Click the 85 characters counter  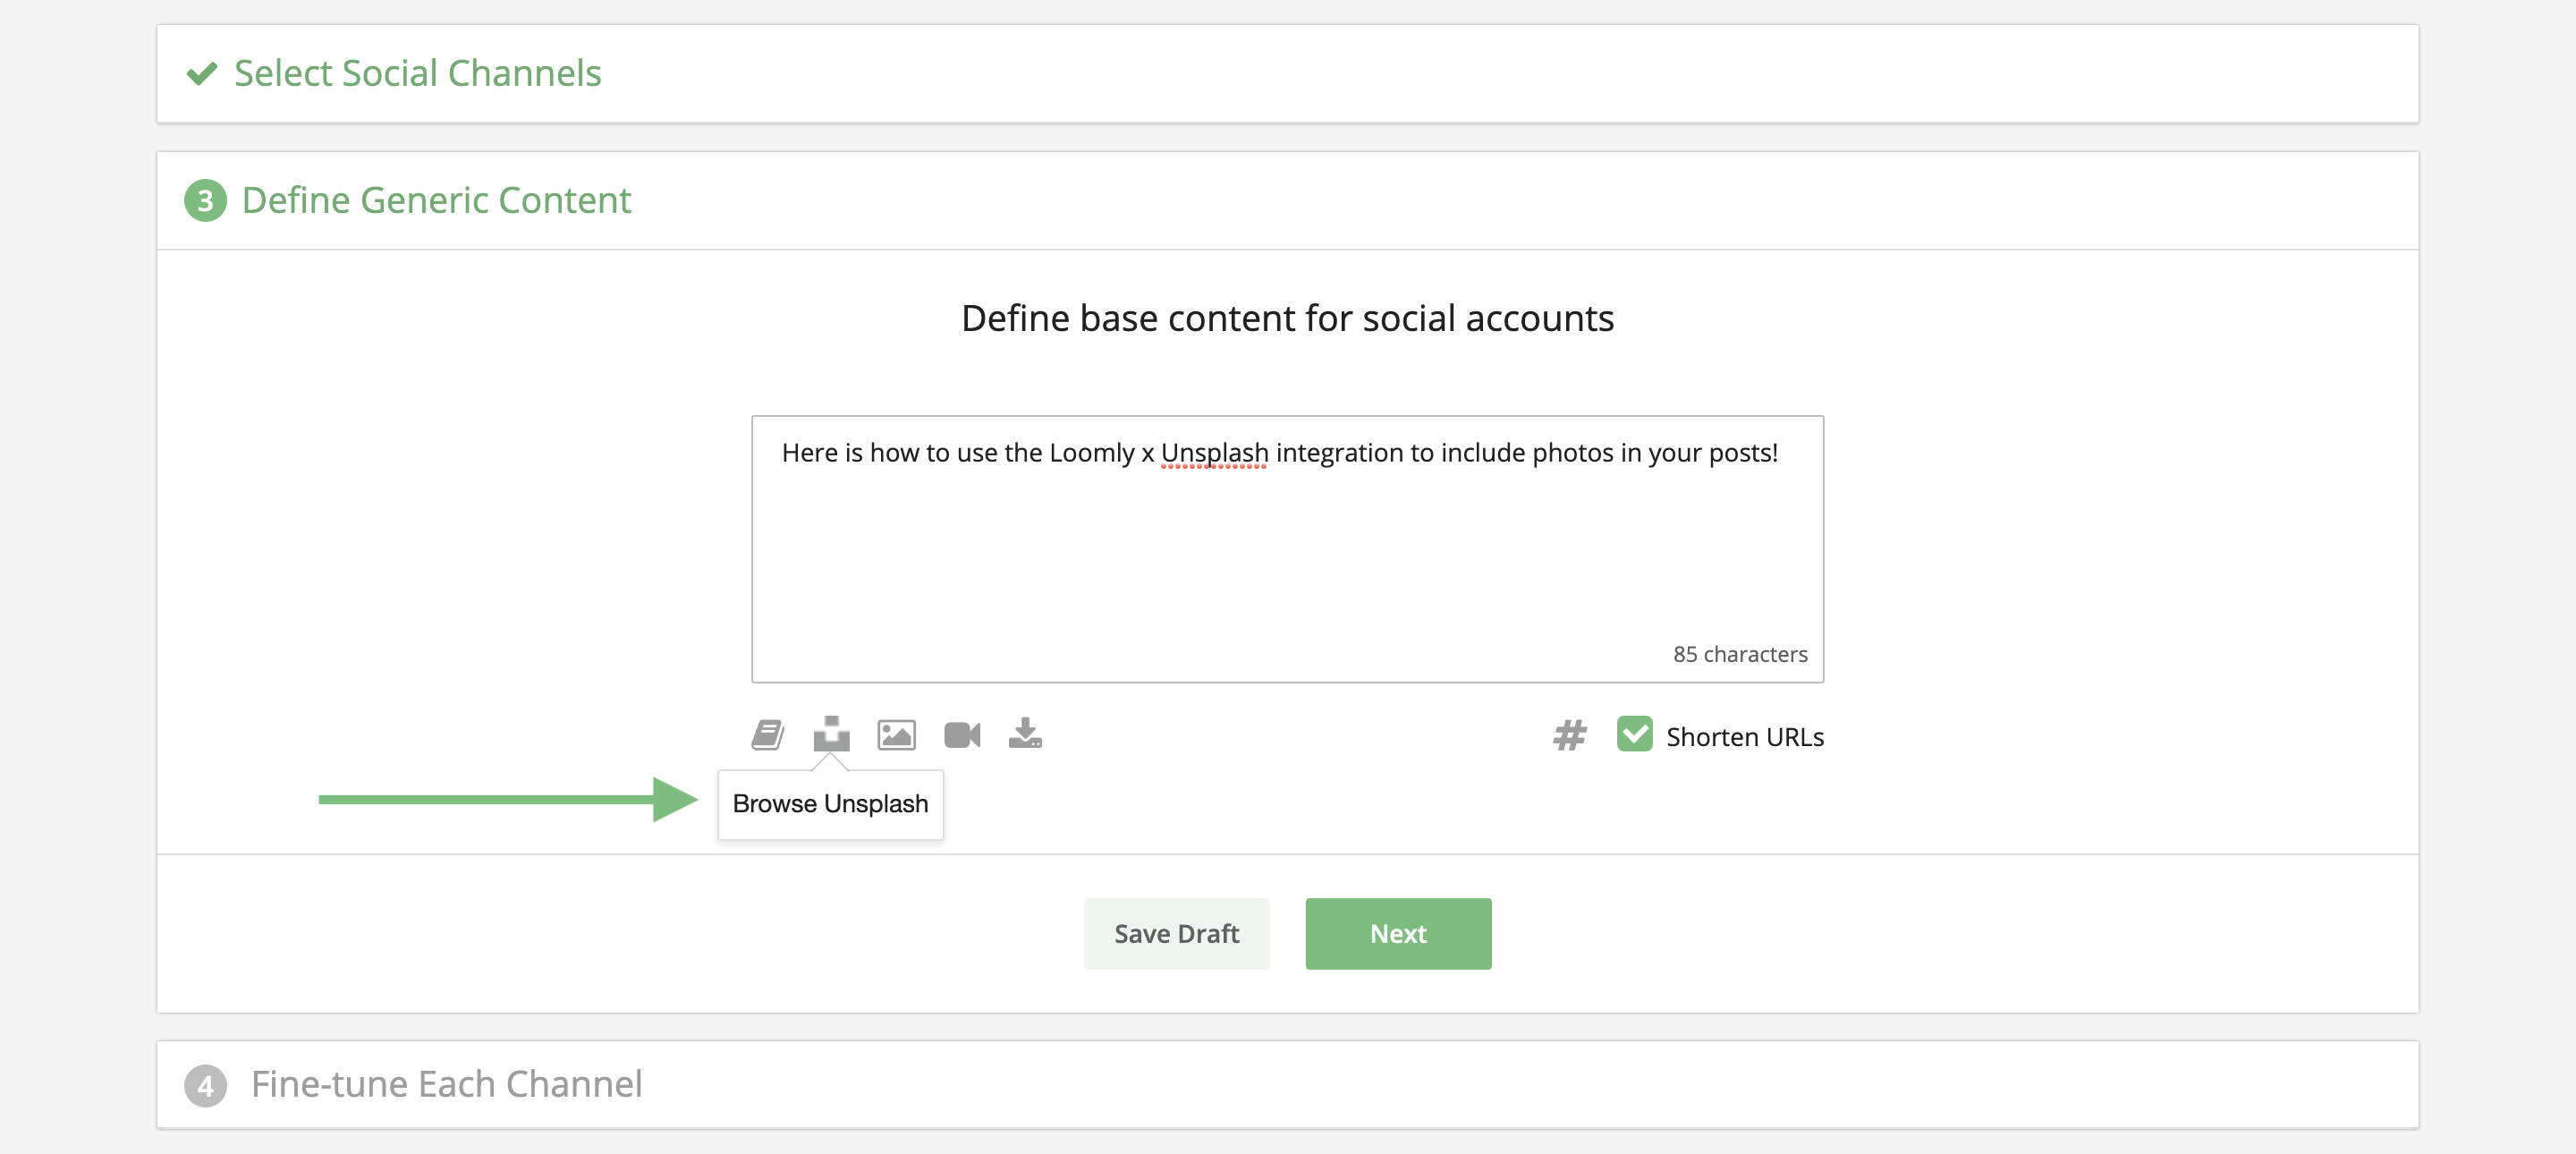coord(1739,654)
